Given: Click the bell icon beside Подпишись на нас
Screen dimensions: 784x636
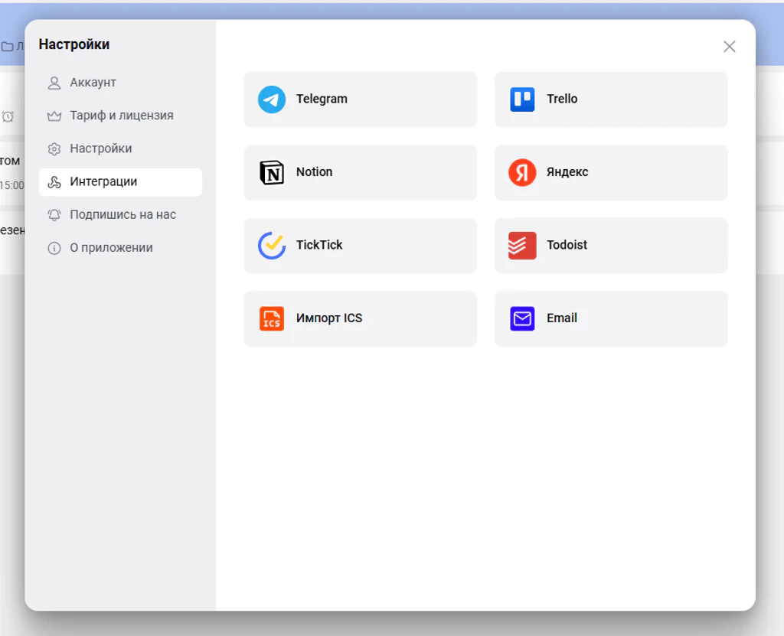Looking at the screenshot, I should pyautogui.click(x=54, y=215).
